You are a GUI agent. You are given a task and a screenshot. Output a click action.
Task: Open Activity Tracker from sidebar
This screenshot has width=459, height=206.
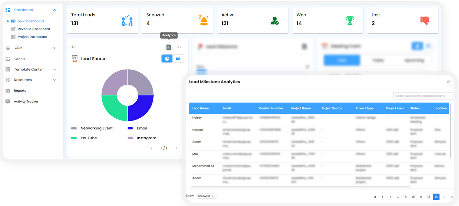(x=26, y=101)
